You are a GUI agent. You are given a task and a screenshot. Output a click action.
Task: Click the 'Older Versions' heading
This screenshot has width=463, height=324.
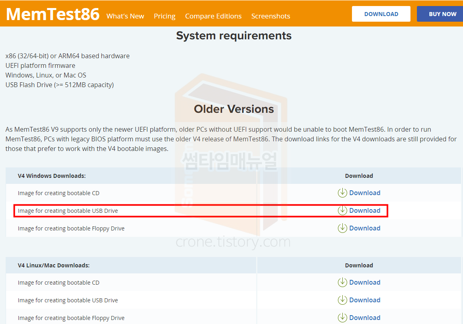click(x=234, y=109)
